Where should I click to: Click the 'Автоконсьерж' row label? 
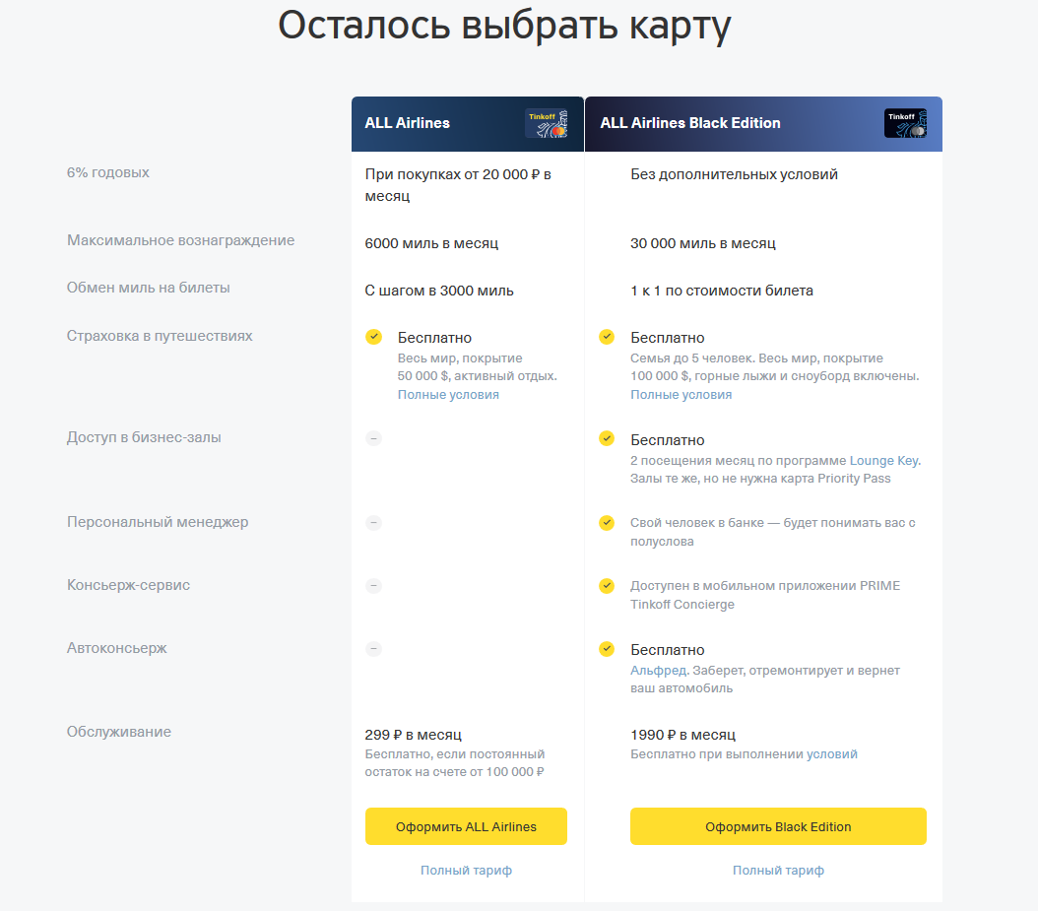[x=116, y=648]
